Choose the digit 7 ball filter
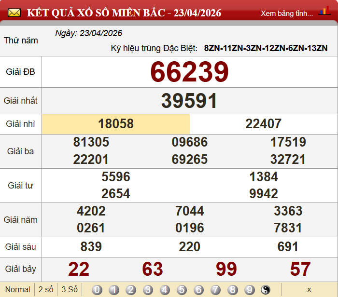Image resolution: width=338 pixels, height=297 pixels. pos(215,290)
